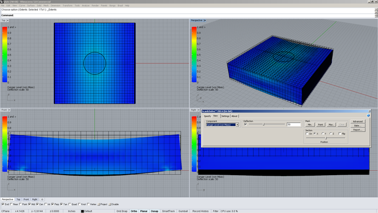378x213 pixels.
Task: Open the Analyze menu
Action: (86, 5)
